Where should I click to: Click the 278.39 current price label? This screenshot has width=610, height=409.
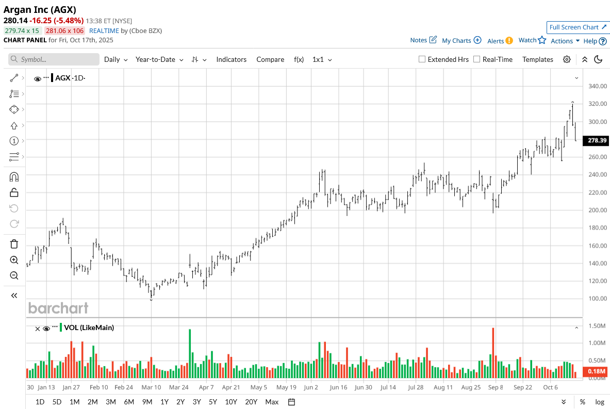click(597, 140)
